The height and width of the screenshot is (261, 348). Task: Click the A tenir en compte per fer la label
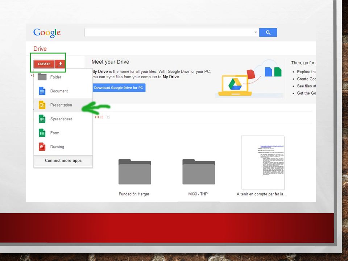point(262,194)
